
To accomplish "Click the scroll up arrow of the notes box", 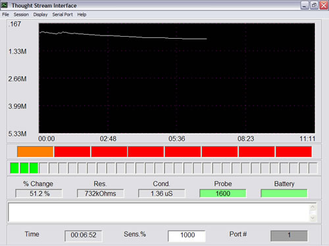I will tap(313, 207).
